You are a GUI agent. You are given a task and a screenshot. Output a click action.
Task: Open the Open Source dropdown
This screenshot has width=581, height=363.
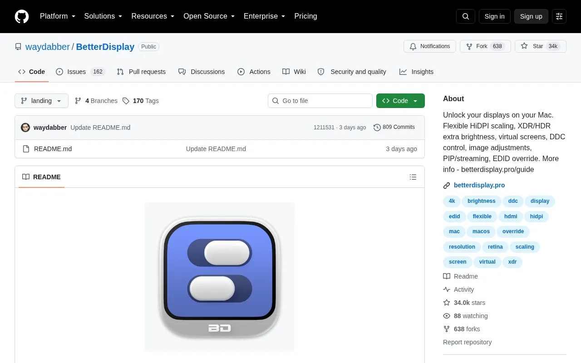pos(209,16)
